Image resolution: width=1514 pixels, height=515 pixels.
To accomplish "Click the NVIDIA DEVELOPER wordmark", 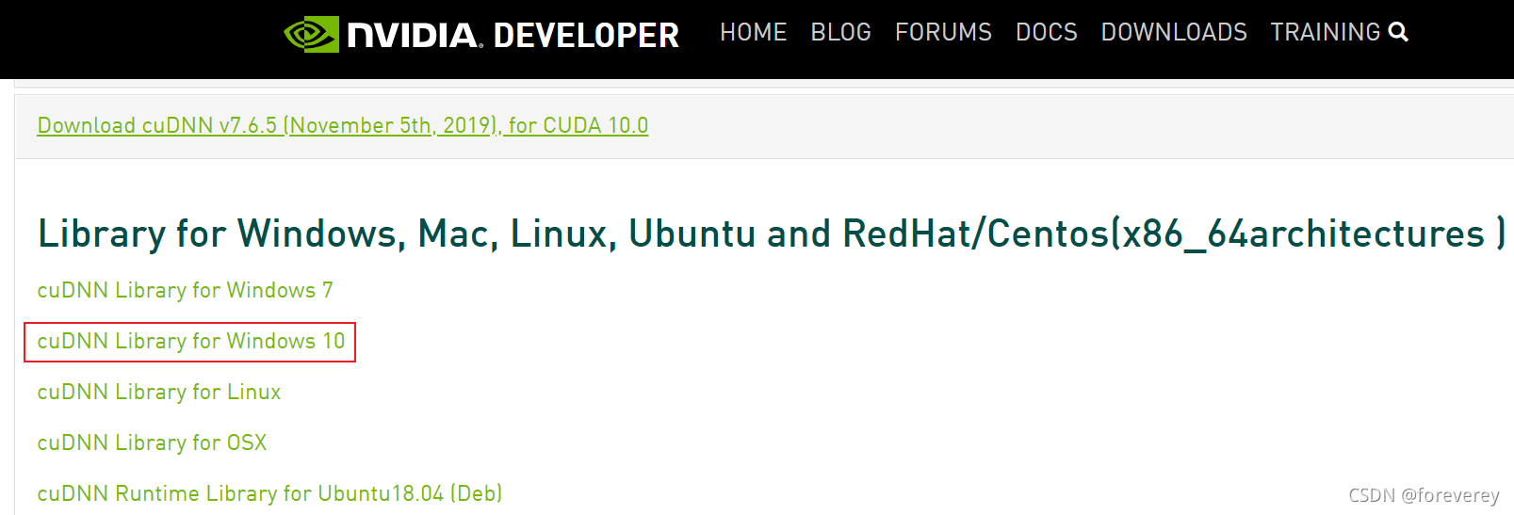I will click(x=513, y=35).
